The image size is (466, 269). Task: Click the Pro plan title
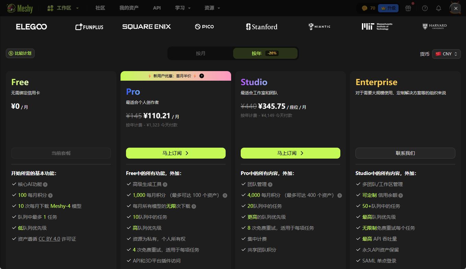pyautogui.click(x=133, y=92)
